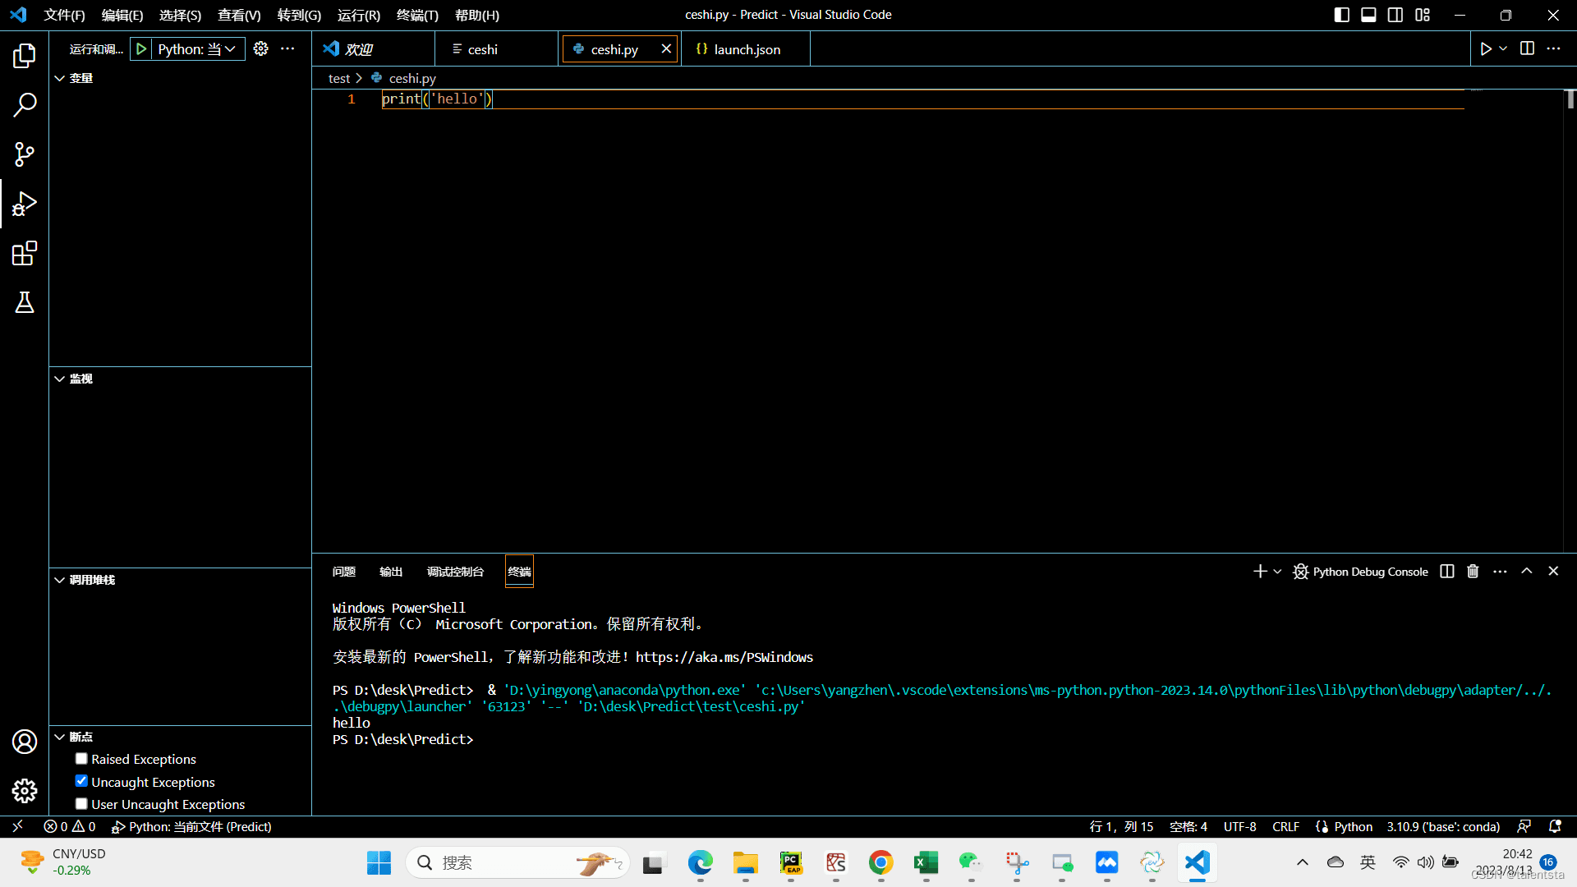Open more actions in Run and Debug header
Viewport: 1577px width, 887px height.
tap(287, 49)
